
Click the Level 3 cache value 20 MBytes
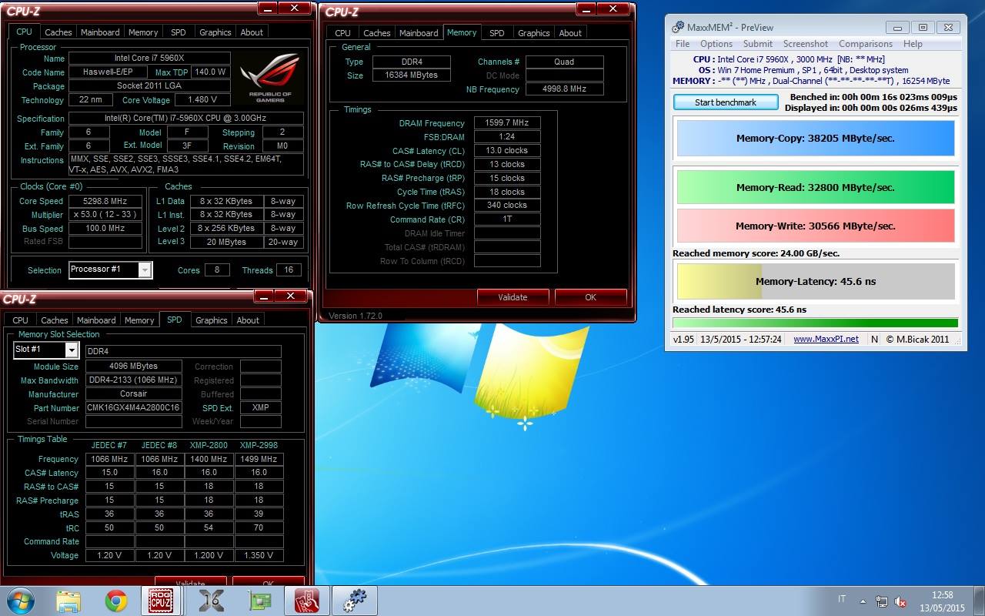tap(226, 242)
